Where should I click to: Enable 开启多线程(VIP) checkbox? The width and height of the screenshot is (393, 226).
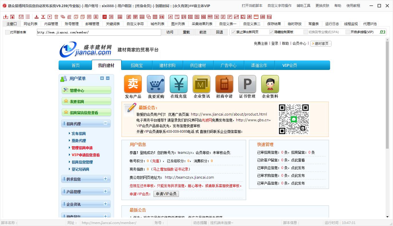[x=348, y=32]
